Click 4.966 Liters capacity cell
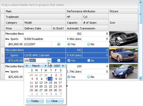This screenshot has width=143, height=106. coord(74,39)
